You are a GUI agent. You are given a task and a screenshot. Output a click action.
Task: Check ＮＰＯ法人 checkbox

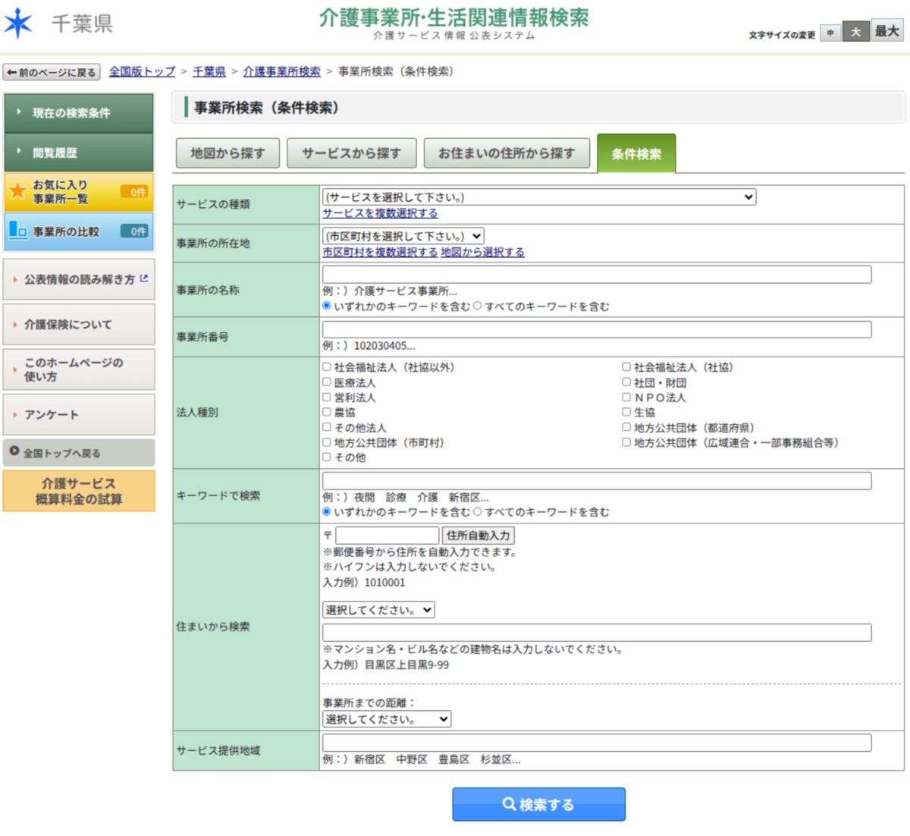pos(626,397)
